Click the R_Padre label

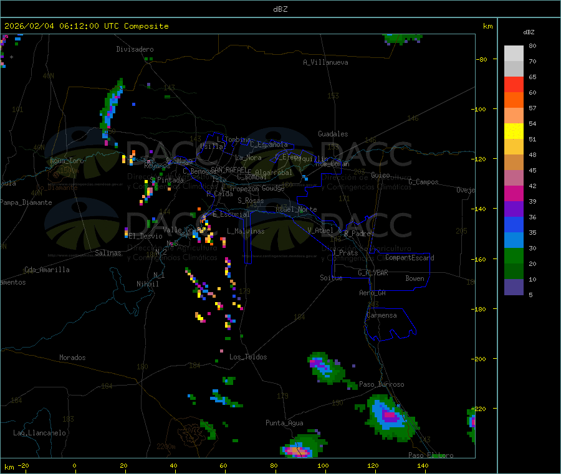point(357,234)
